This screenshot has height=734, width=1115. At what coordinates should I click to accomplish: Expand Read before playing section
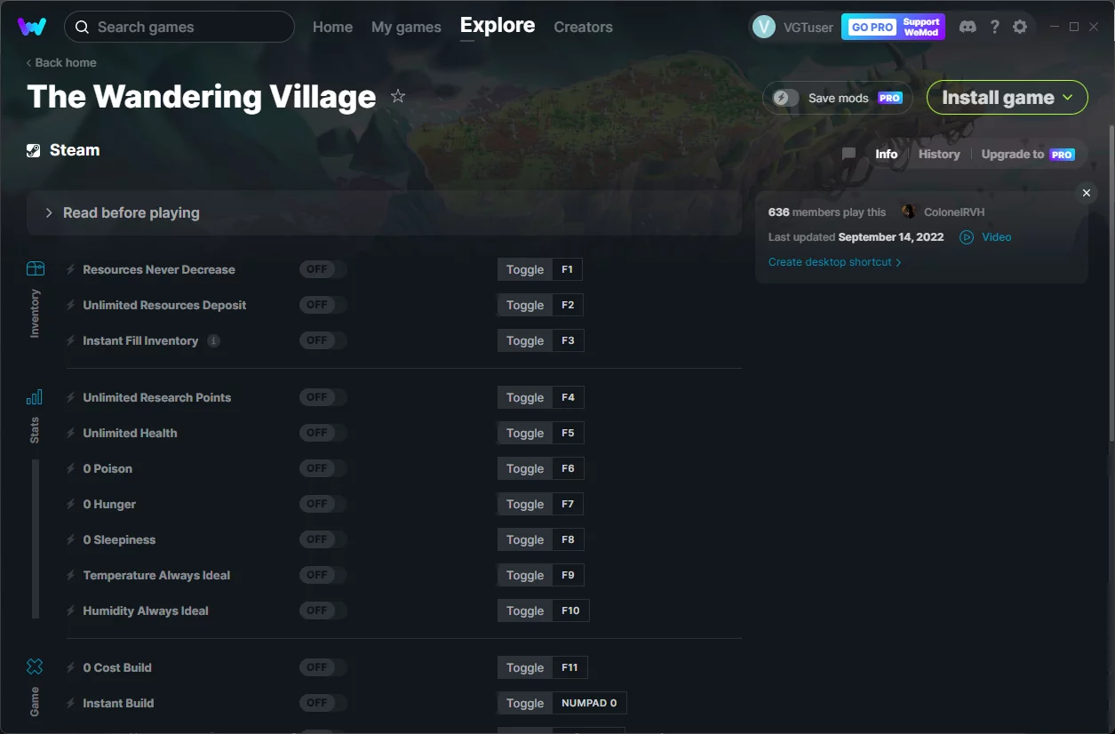point(384,213)
